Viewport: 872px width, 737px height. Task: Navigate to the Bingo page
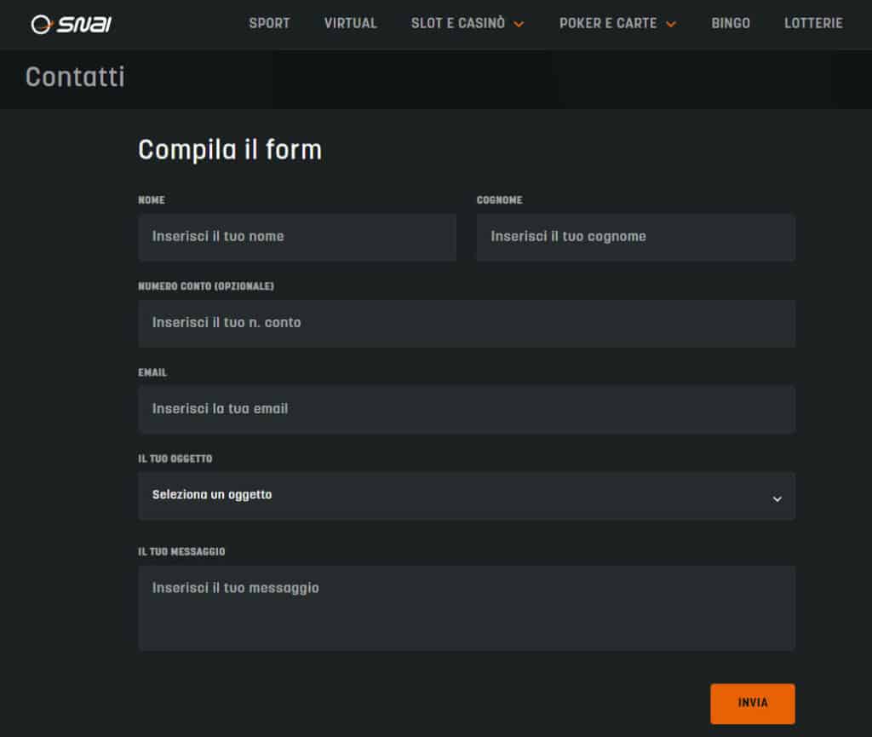731,24
